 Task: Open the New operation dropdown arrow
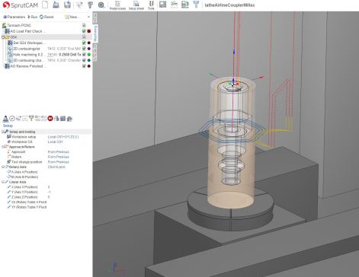pyautogui.click(x=88, y=17)
